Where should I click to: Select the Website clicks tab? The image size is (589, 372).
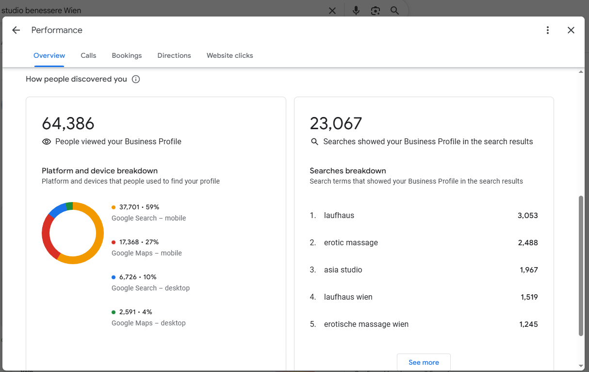pos(229,55)
